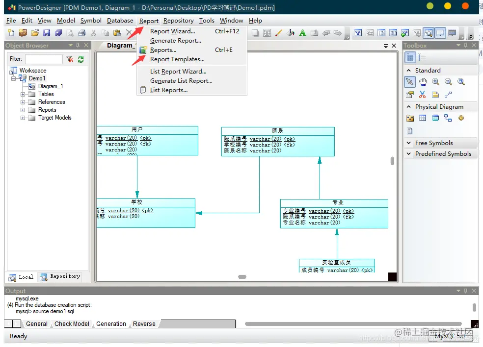
Task: Refresh the Object Browser filter
Action: tap(80, 59)
